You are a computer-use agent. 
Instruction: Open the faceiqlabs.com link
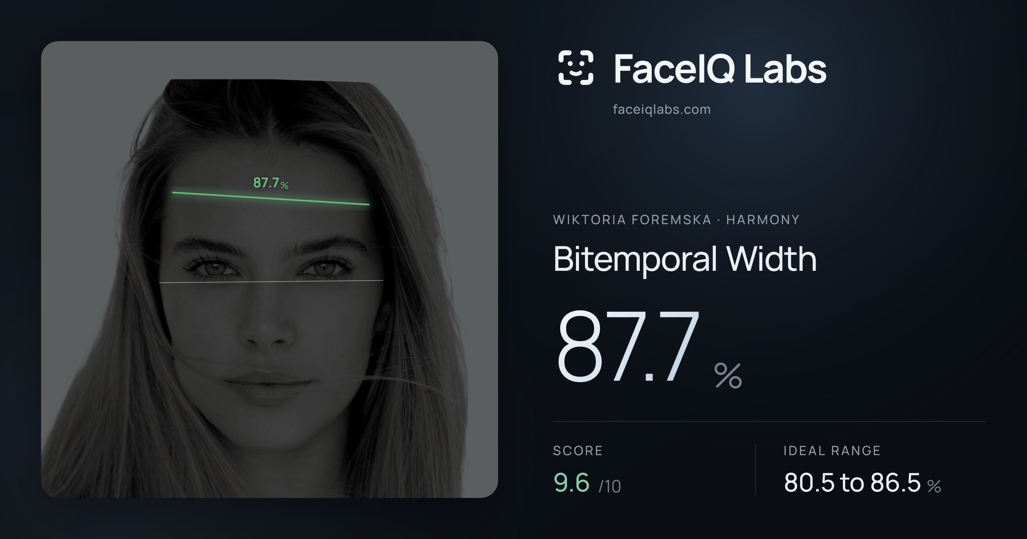coord(662,110)
